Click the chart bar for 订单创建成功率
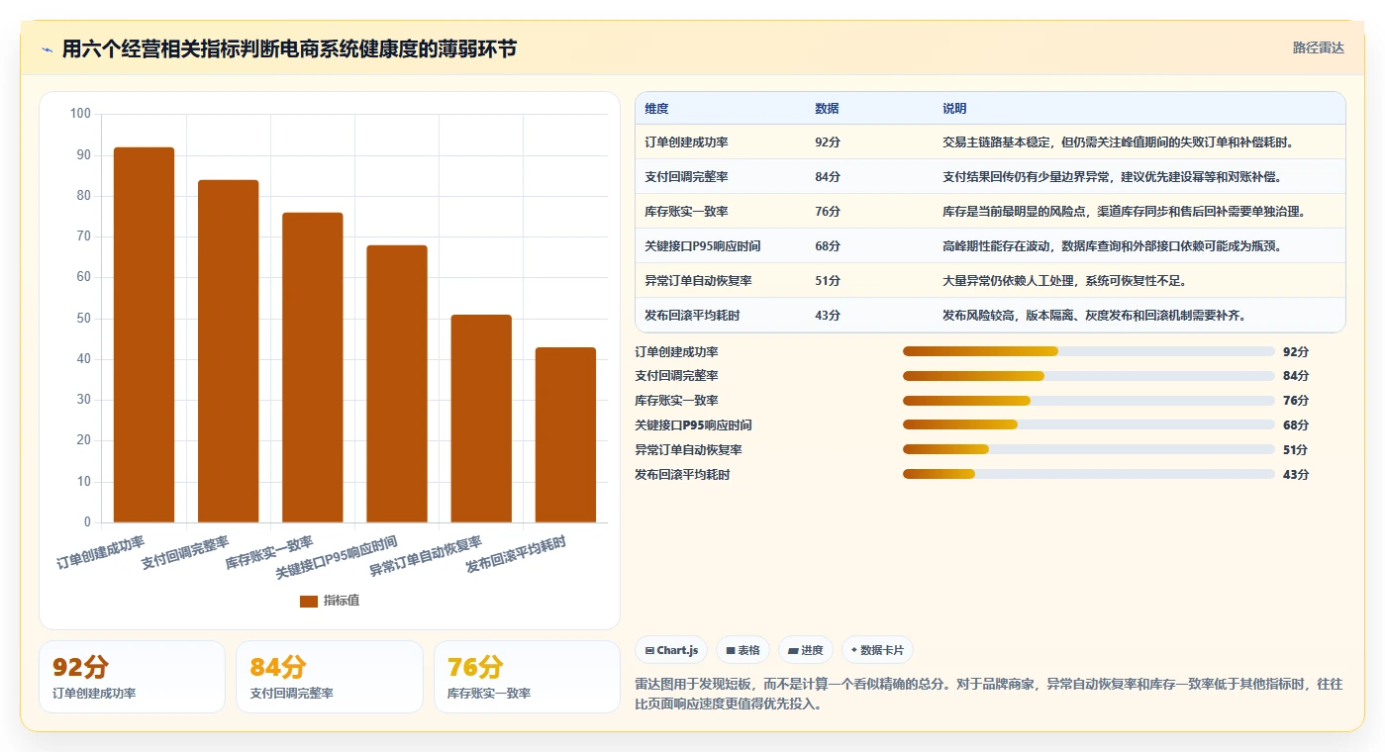This screenshot has width=1385, height=752. point(144,334)
